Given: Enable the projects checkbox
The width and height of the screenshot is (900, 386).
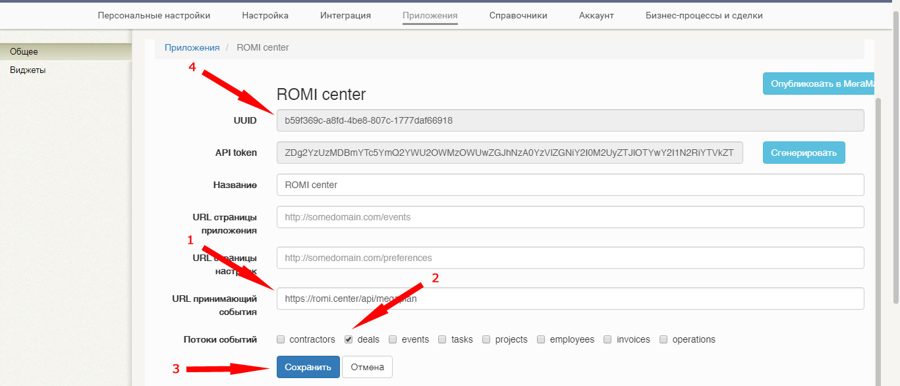Looking at the screenshot, I should pos(486,339).
